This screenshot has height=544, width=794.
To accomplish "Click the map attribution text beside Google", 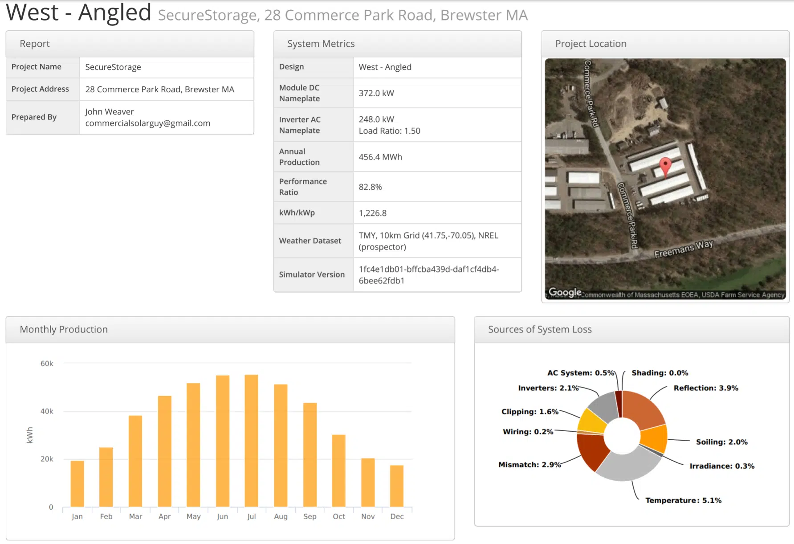I will [682, 295].
